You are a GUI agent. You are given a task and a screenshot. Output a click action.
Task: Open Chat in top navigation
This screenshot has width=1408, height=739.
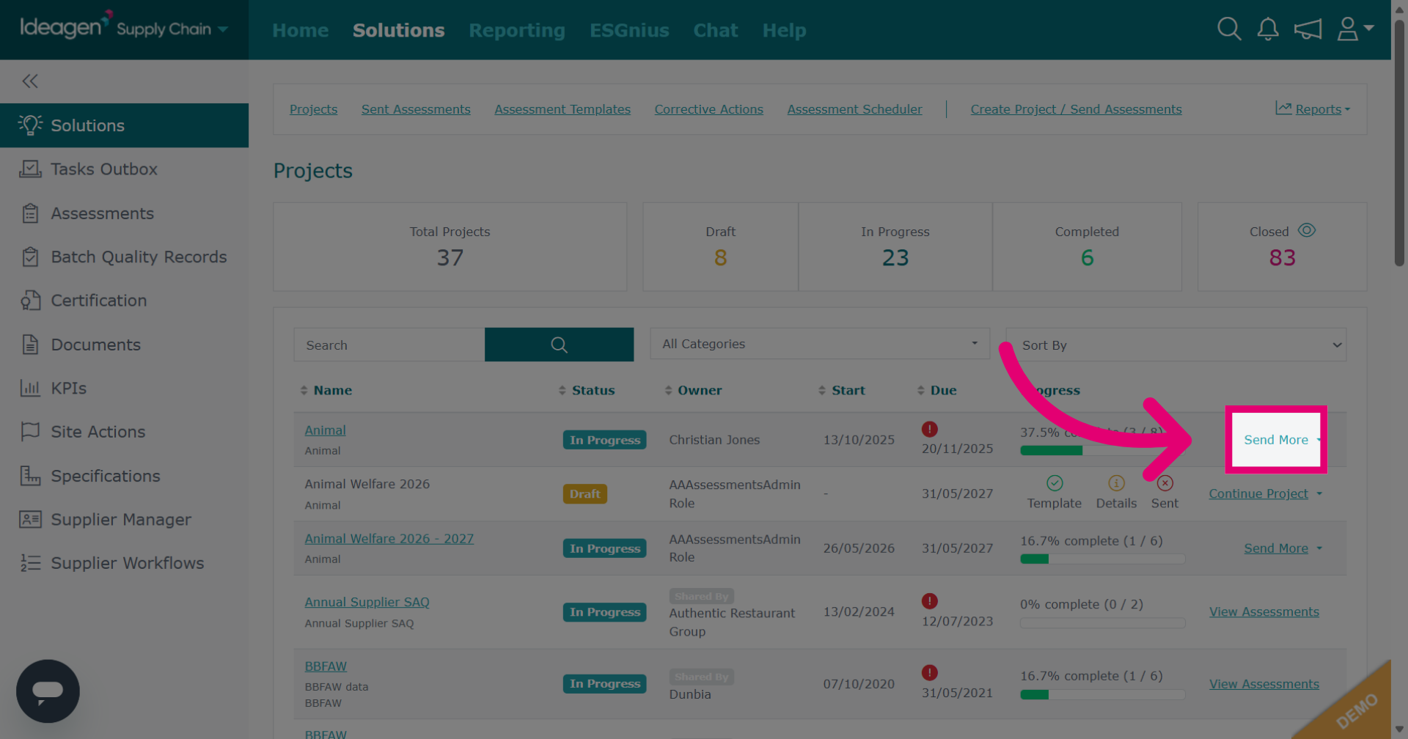pyautogui.click(x=716, y=30)
